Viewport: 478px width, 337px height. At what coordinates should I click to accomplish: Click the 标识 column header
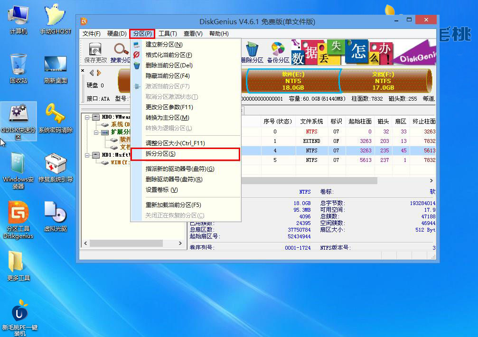[x=336, y=121]
